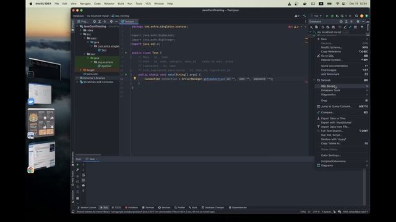The width and height of the screenshot is (396, 222).
Task: Select Export with 'mysqldump'
Action: point(342,123)
